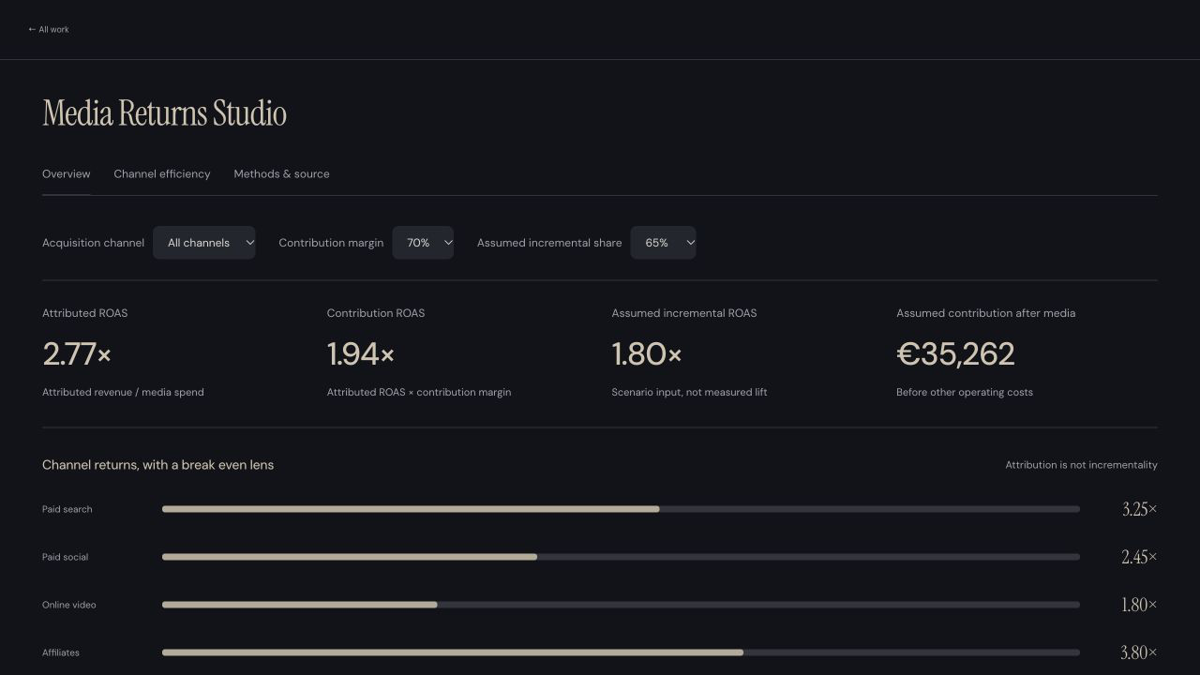Click the Contribution ROAS value 1.94×
1200x675 pixels.
tap(361, 354)
